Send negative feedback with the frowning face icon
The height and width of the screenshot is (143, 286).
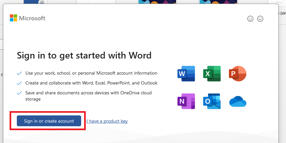[260, 19]
